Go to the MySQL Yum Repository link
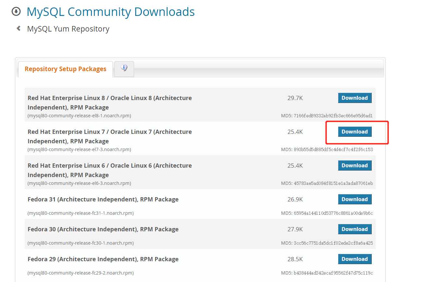 pyautogui.click(x=68, y=29)
